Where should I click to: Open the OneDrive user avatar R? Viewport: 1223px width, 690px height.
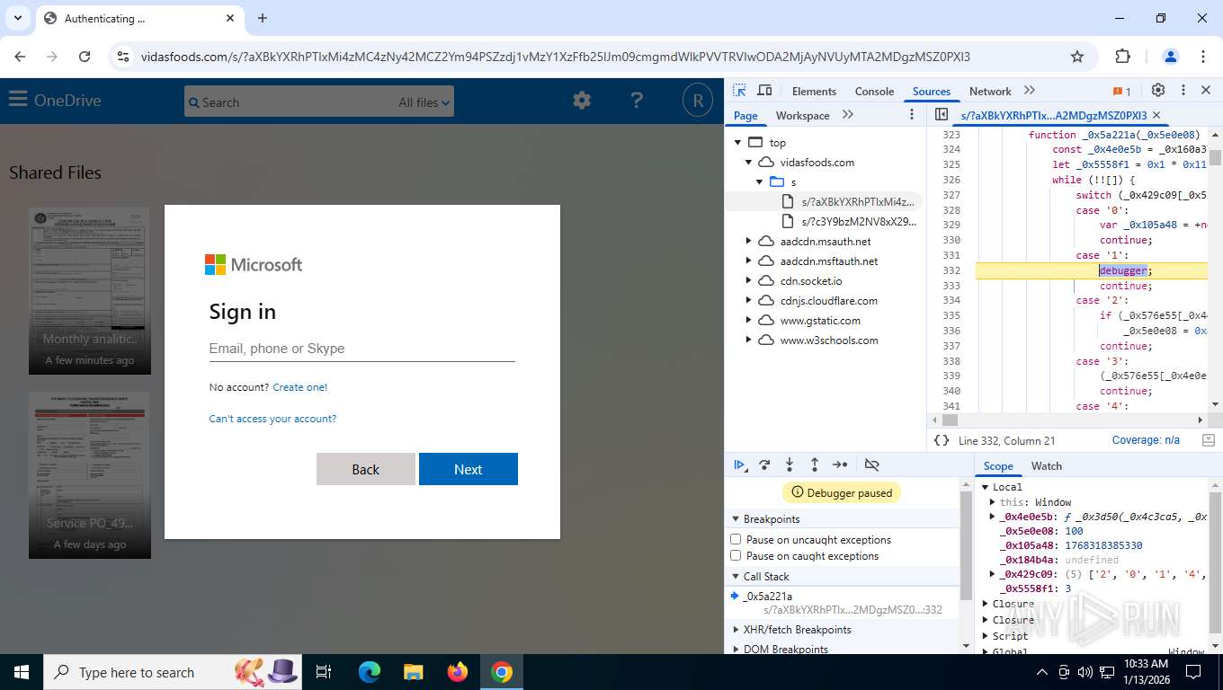point(697,101)
